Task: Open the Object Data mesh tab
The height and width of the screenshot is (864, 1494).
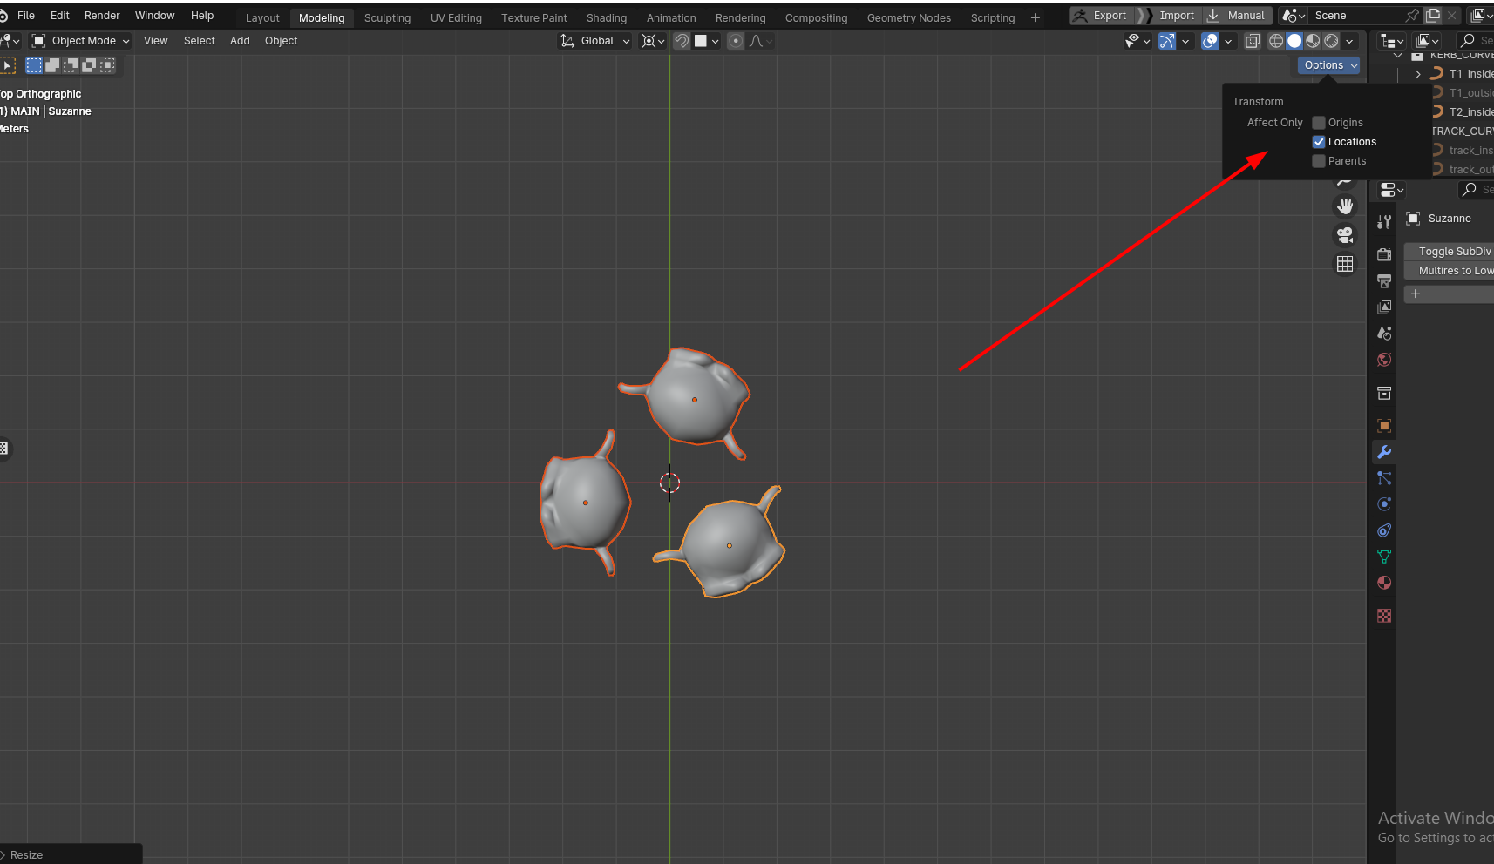Action: pyautogui.click(x=1384, y=557)
